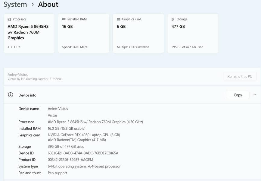Select the 6 GB value in the Graphics card tile
The image size is (261, 181).
[121, 27]
